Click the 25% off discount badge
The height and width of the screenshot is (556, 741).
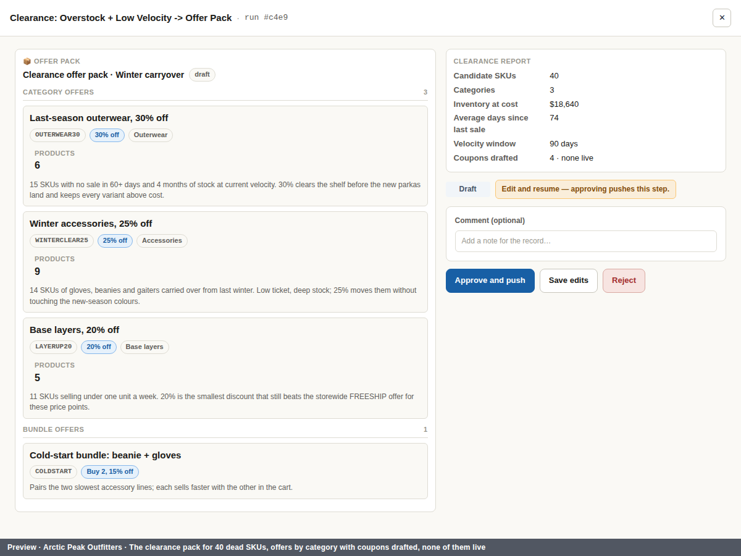[x=115, y=241]
